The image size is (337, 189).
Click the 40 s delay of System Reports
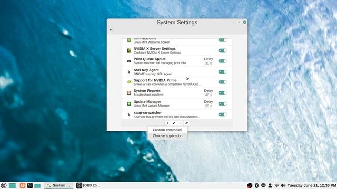(x=209, y=94)
